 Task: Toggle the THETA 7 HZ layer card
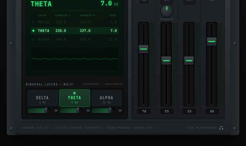75,98
